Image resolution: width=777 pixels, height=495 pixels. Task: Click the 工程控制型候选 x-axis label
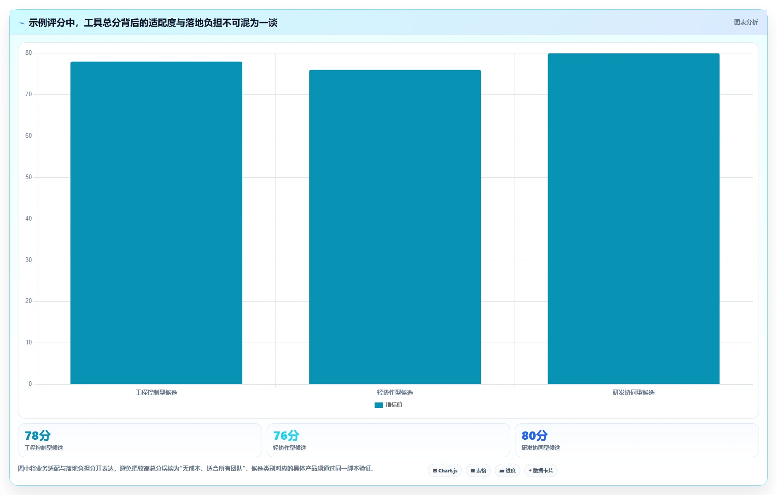coord(156,392)
